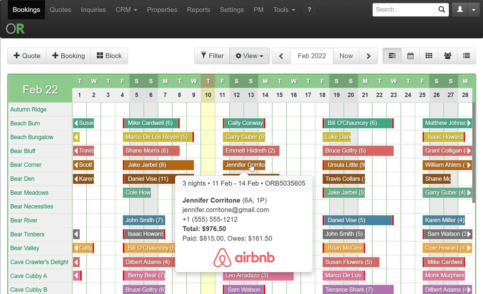The width and height of the screenshot is (483, 294).
Task: Open the user account icon button
Action: pyautogui.click(x=460, y=10)
